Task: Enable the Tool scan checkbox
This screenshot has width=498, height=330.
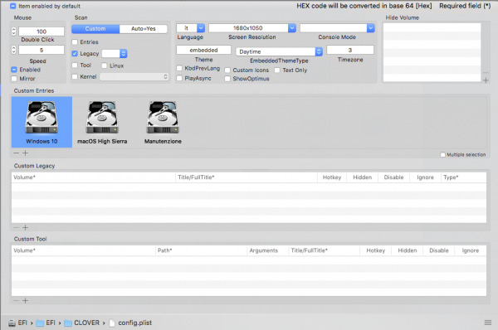Action: coord(75,65)
